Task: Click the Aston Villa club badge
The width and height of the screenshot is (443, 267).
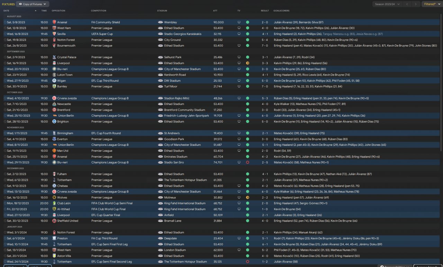Action: coord(54,256)
